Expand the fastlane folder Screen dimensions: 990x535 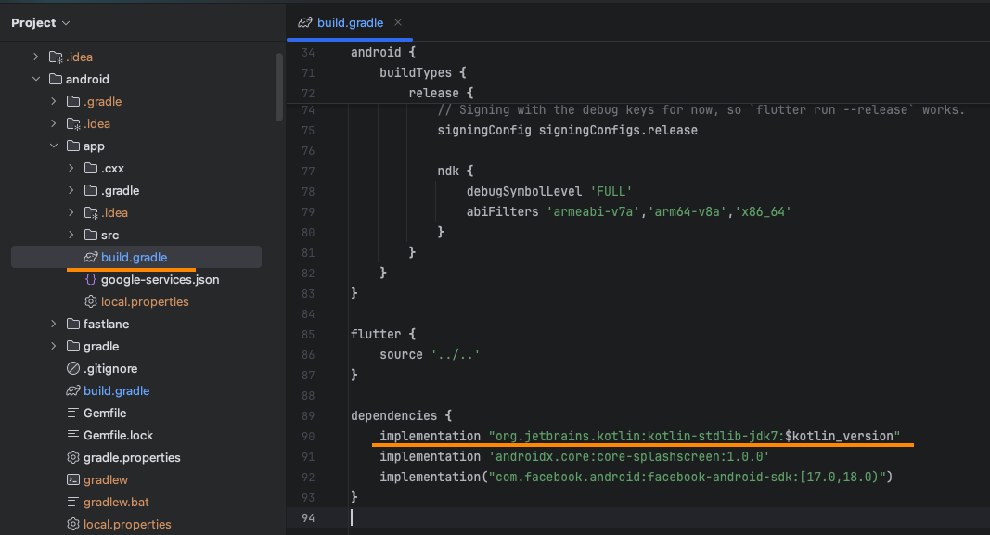pyautogui.click(x=54, y=324)
